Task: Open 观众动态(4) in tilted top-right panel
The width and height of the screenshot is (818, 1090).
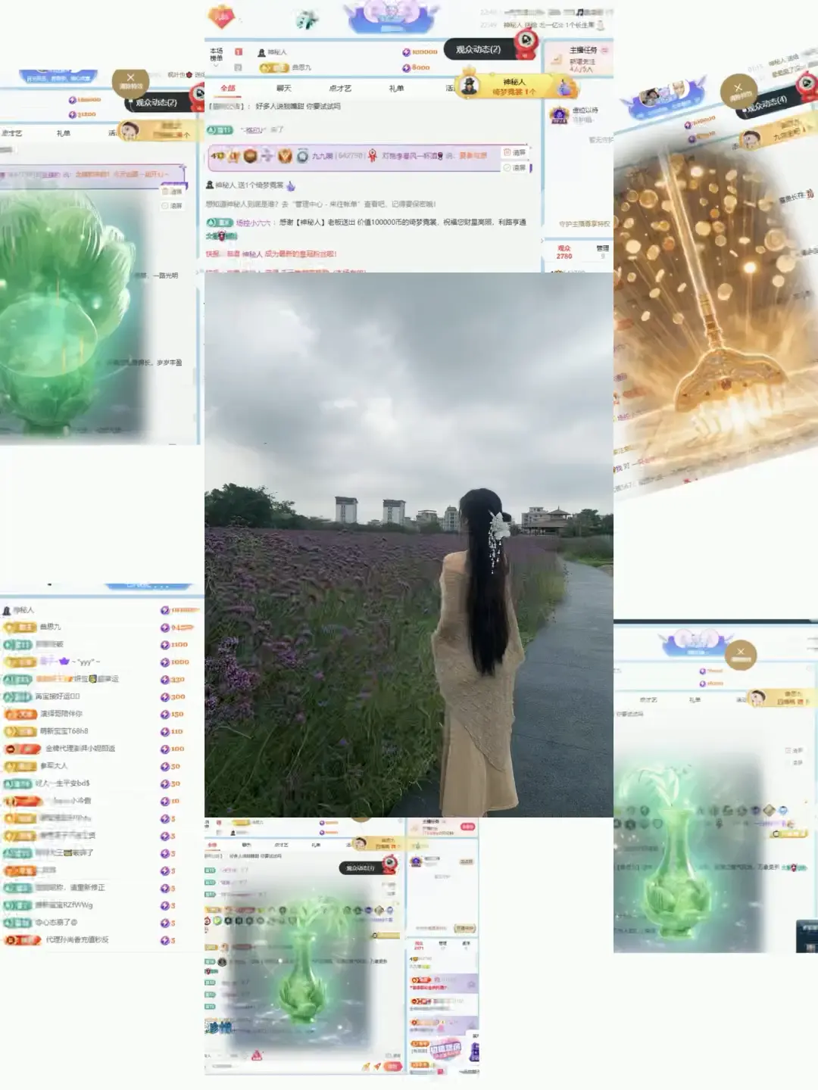Action: tap(766, 104)
